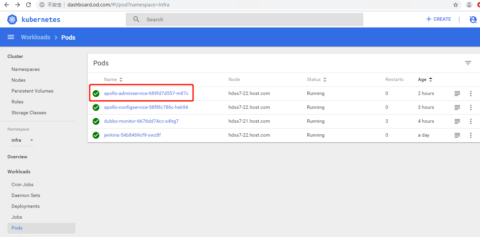Screen dimensions: 480x237
Task: Open the apollo-adminservice-689fd7d557-mtl7c pod link
Action: (x=146, y=94)
